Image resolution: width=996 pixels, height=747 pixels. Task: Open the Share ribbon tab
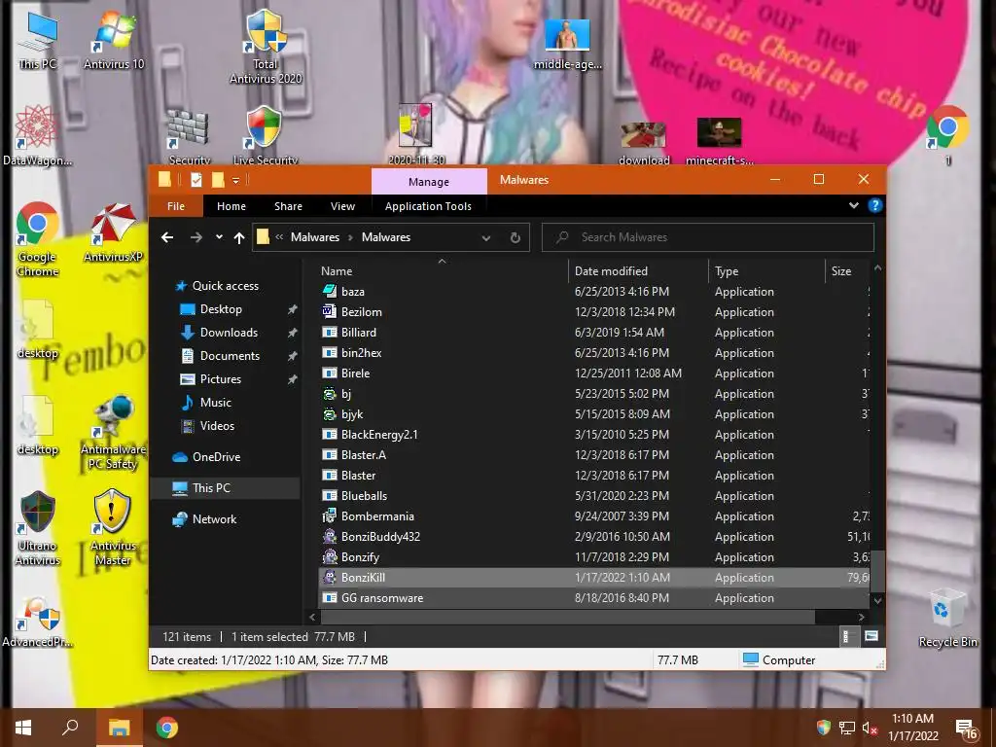coord(288,206)
